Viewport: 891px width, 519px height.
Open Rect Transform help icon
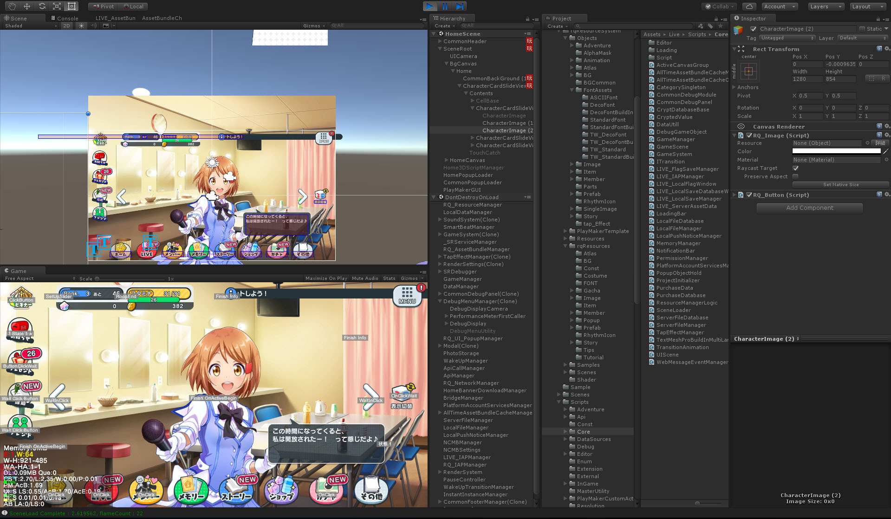(879, 49)
